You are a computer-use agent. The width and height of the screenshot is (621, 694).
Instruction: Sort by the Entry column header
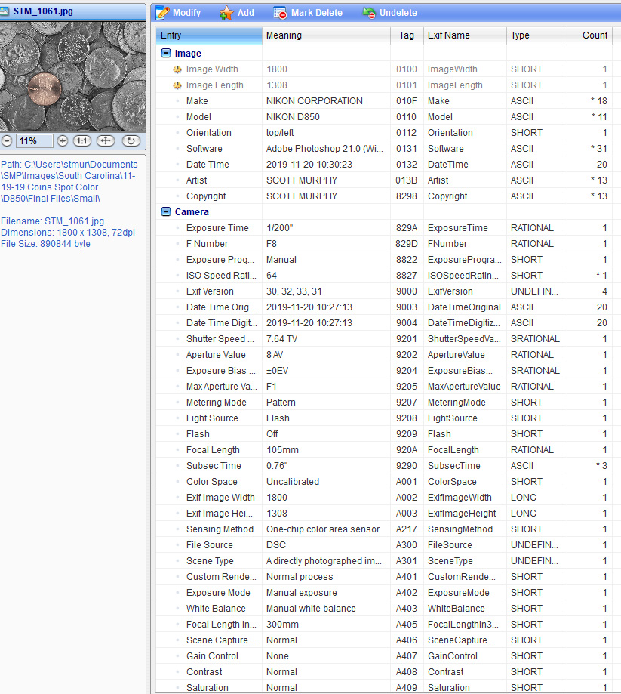click(x=209, y=35)
